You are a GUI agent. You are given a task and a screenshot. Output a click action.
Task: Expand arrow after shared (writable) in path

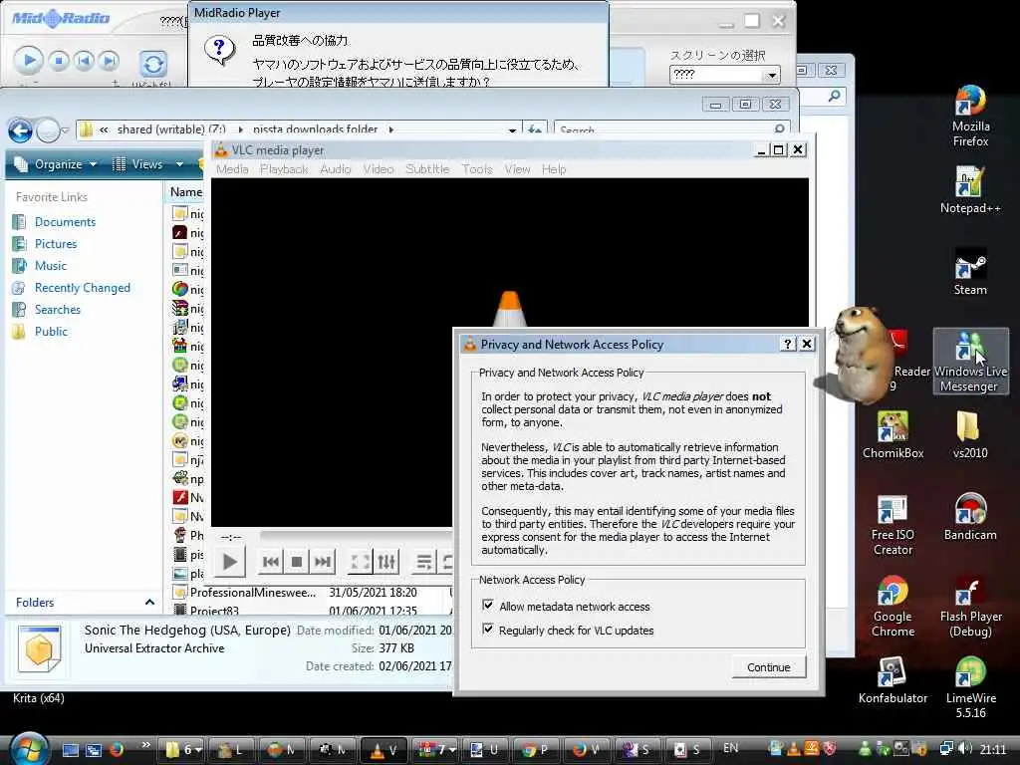pyautogui.click(x=240, y=129)
